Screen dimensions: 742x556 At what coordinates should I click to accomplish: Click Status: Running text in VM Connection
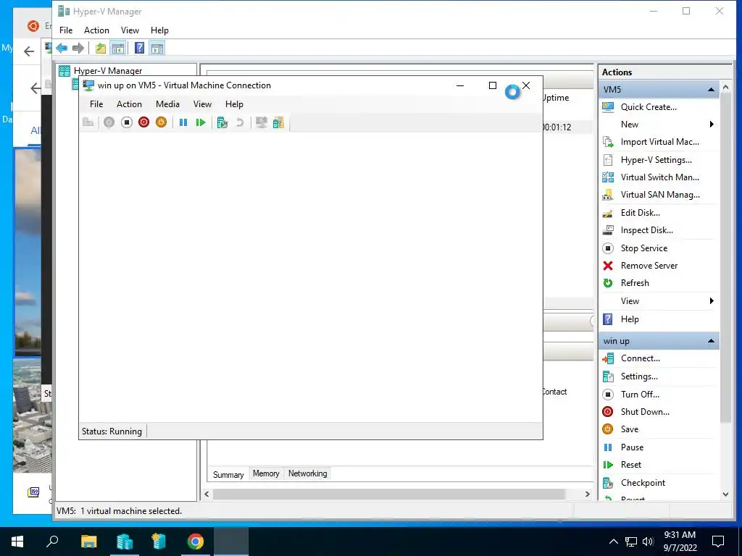pyautogui.click(x=112, y=431)
